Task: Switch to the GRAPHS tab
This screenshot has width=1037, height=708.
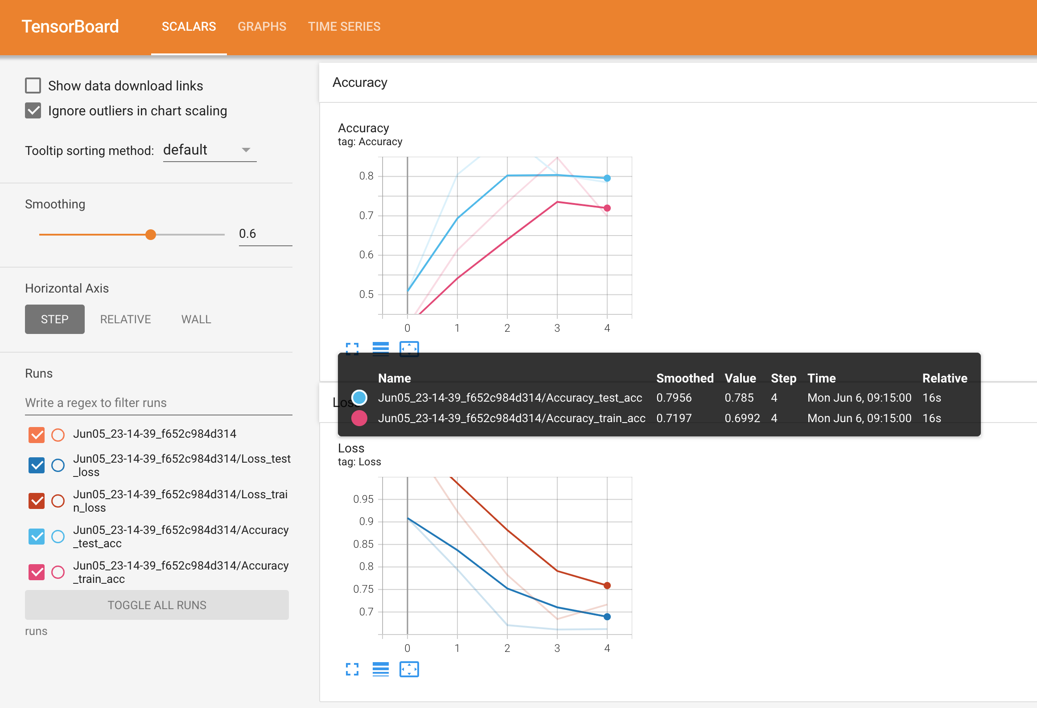Action: [x=262, y=27]
